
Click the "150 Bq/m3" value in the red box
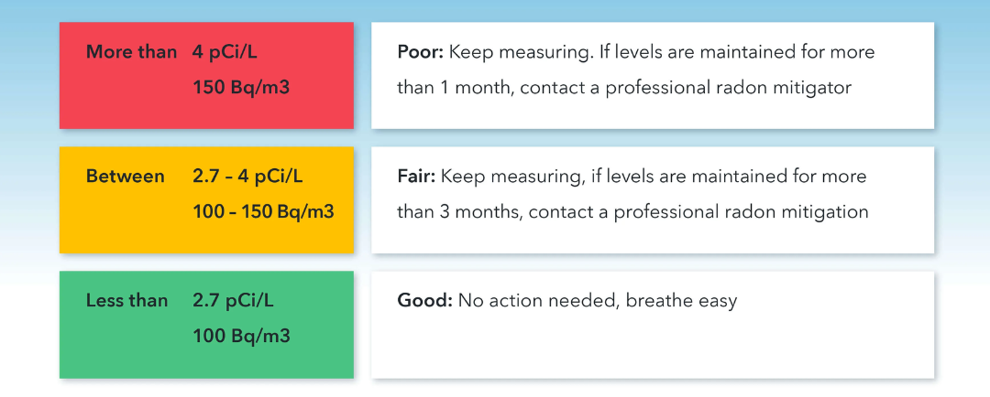click(x=241, y=88)
